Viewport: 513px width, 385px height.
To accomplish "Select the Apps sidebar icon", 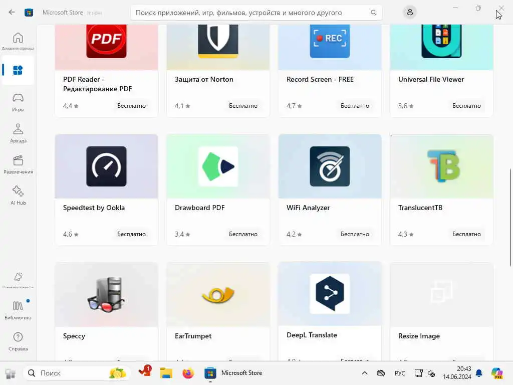I will tap(18, 70).
